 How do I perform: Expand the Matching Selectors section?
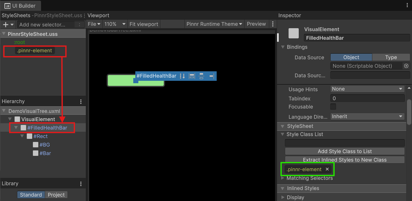point(283,178)
